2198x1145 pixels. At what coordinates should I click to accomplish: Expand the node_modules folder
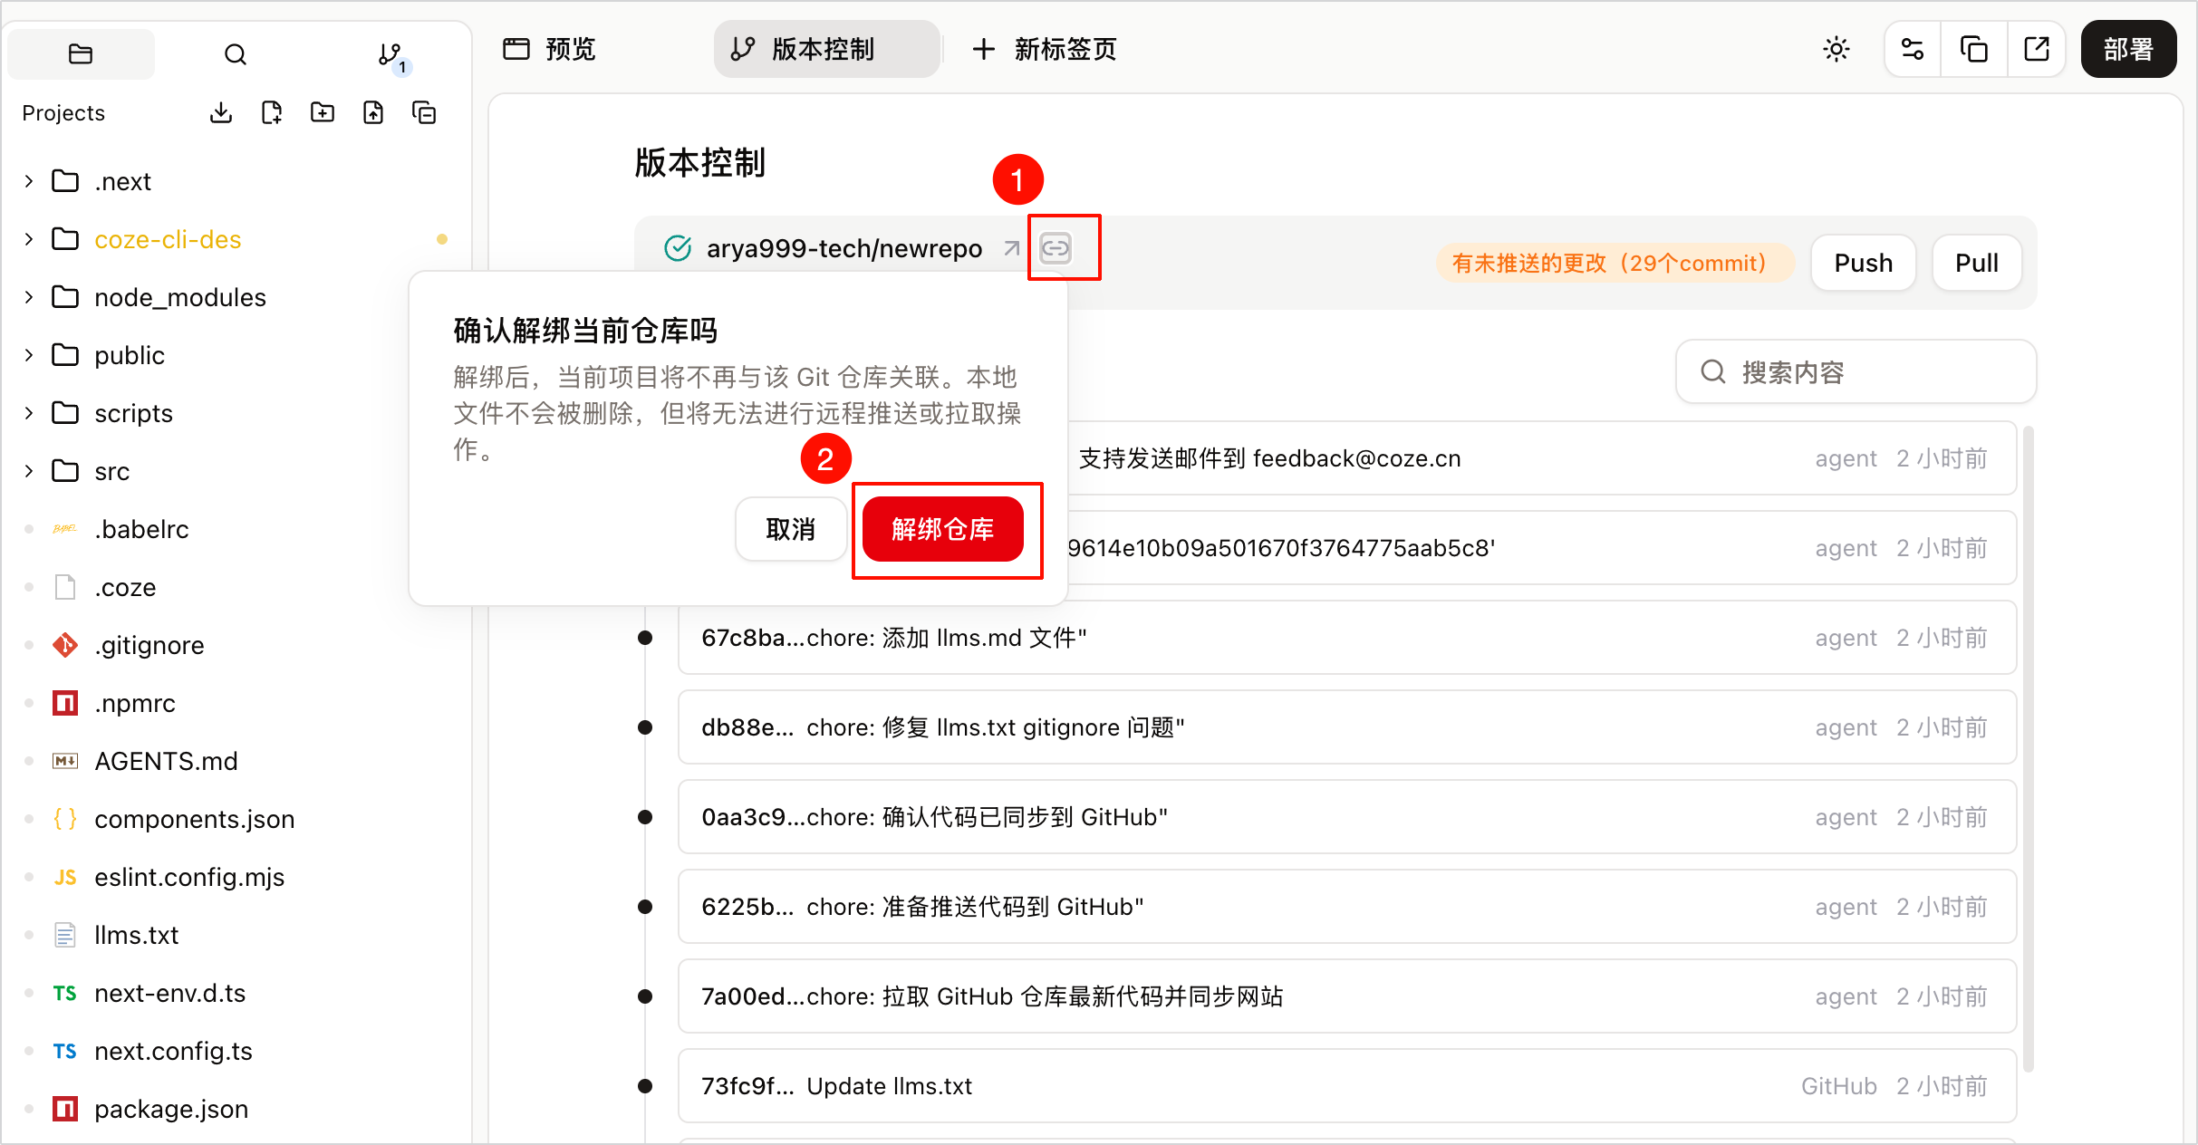point(29,297)
